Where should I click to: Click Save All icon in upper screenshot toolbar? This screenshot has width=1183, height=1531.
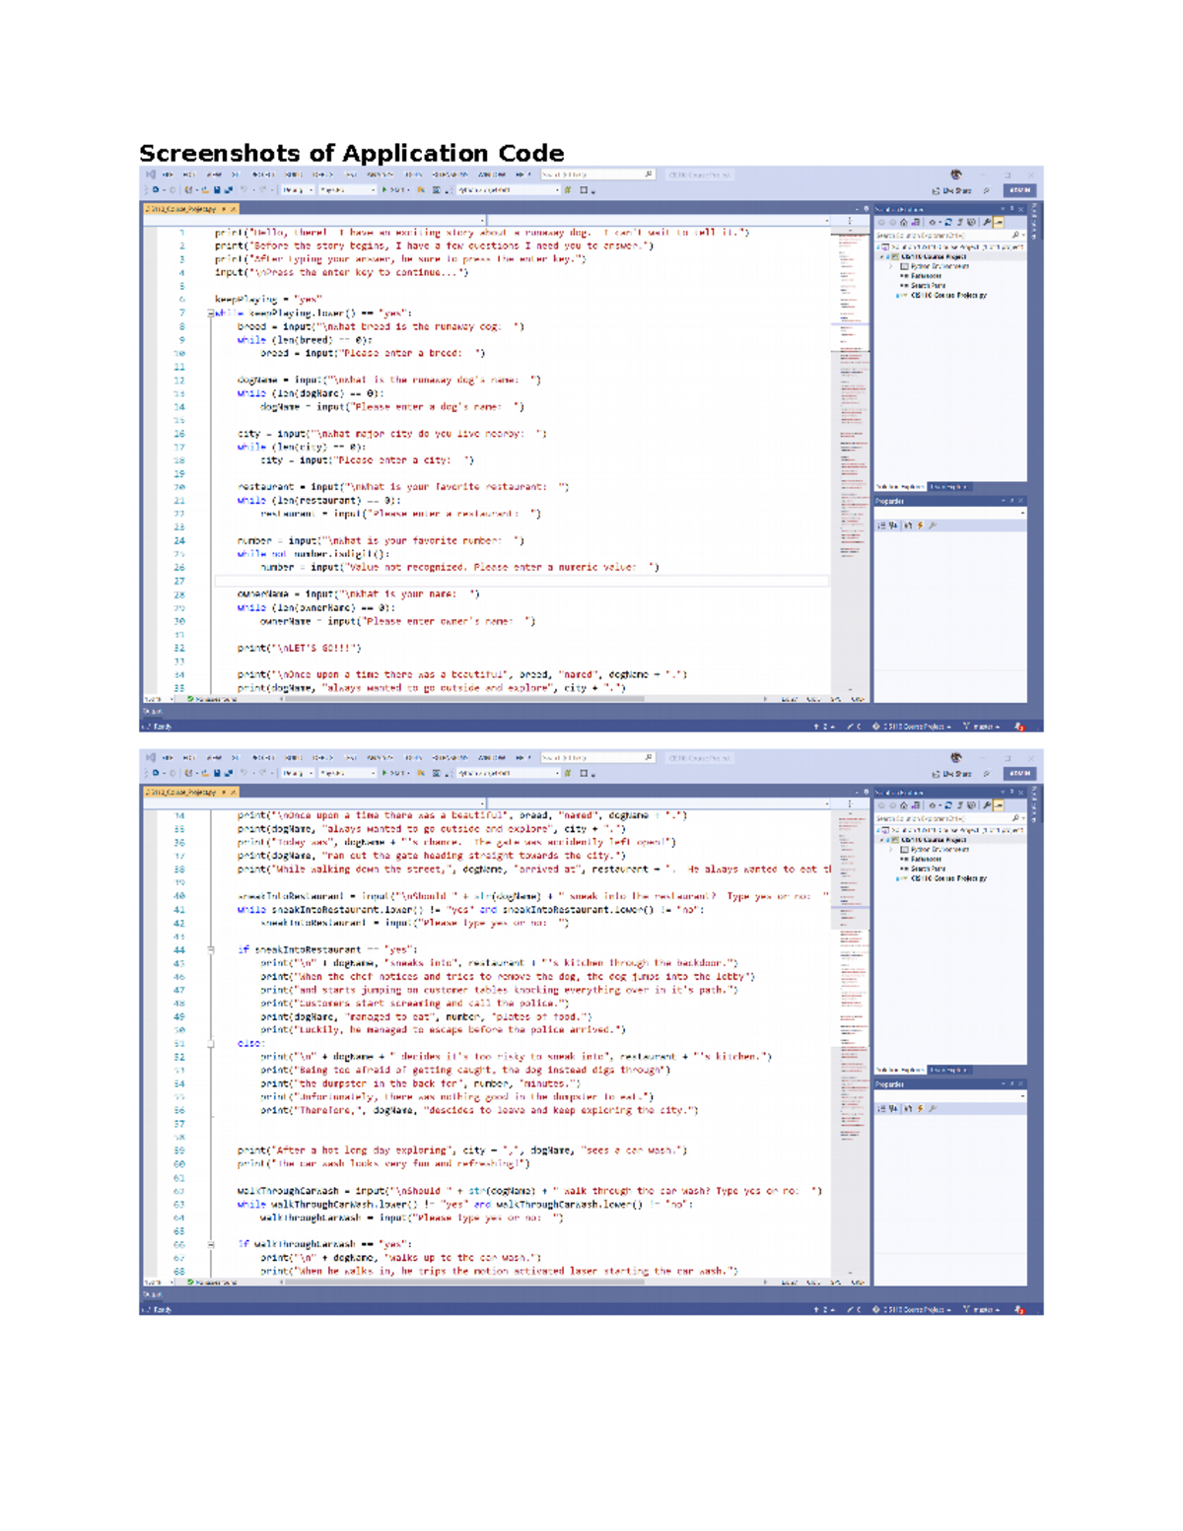228,190
